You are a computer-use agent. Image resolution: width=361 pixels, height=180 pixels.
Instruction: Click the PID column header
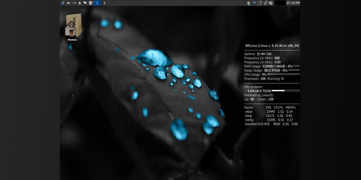click(x=268, y=108)
